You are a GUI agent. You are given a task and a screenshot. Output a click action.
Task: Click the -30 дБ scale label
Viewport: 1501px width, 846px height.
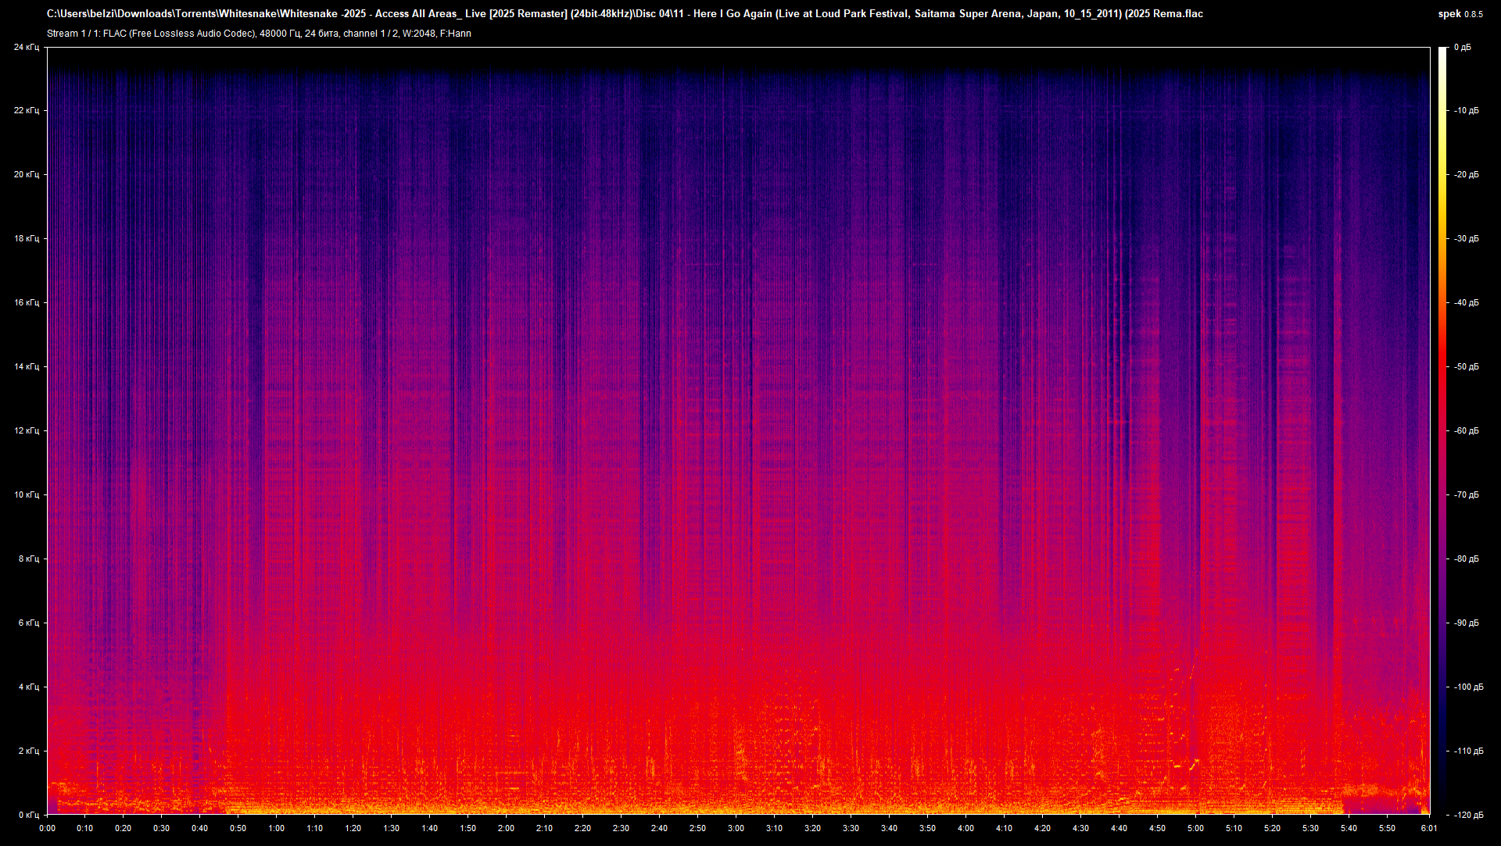(x=1466, y=238)
